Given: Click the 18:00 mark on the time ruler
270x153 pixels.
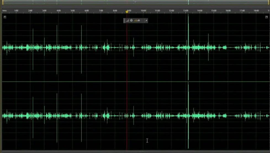Looking at the screenshot, I should [256, 11].
